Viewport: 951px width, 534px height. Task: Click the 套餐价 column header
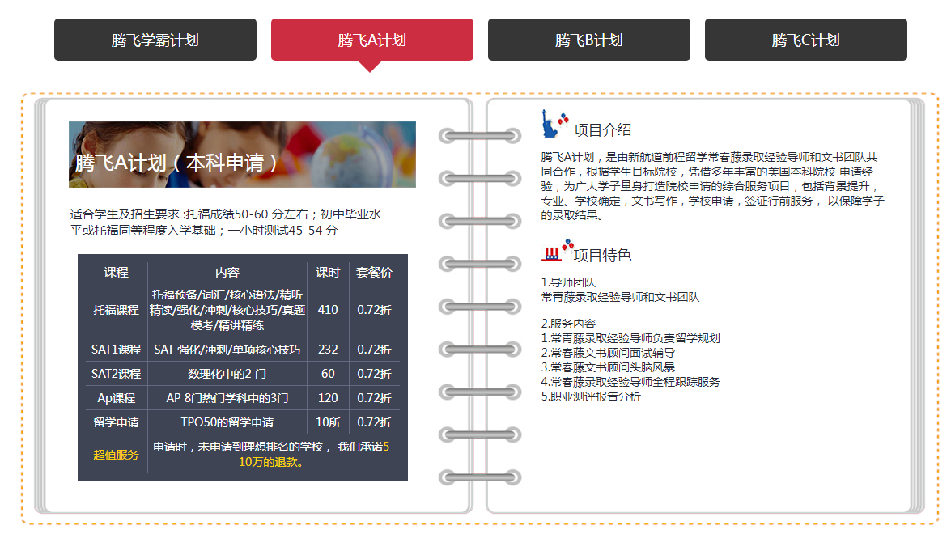tap(374, 273)
